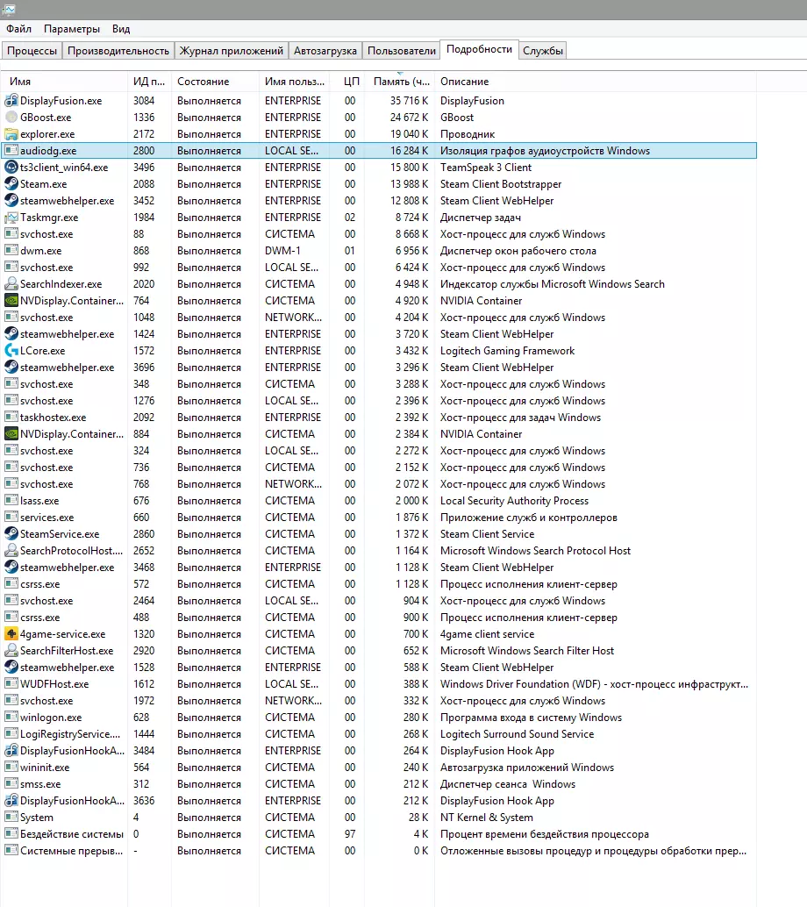
Task: Sort by the Описание column header
Action: pos(596,82)
